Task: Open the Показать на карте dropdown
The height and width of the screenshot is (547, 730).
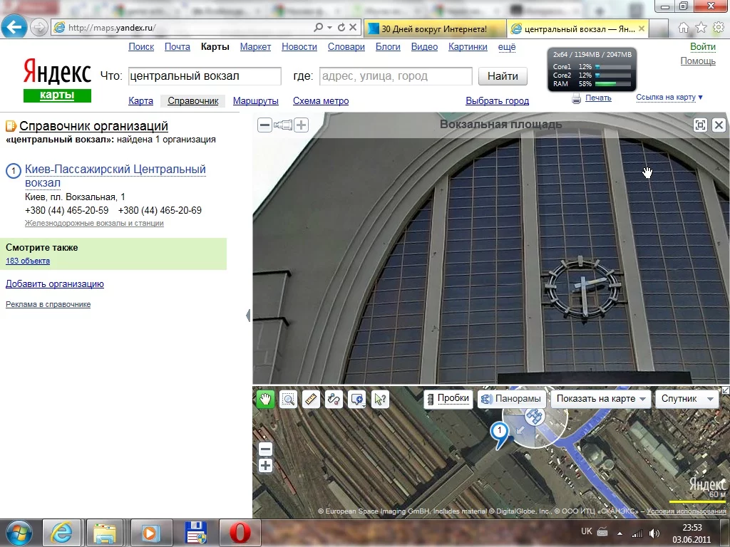Action: 601,399
